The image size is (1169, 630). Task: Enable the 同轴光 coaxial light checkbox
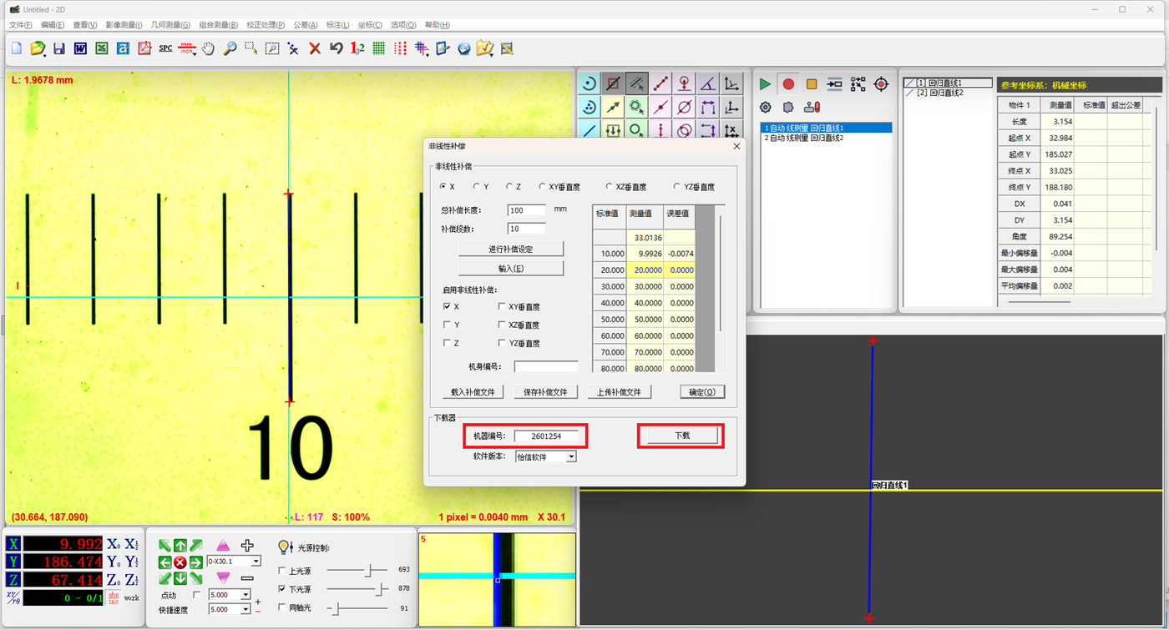(x=281, y=608)
